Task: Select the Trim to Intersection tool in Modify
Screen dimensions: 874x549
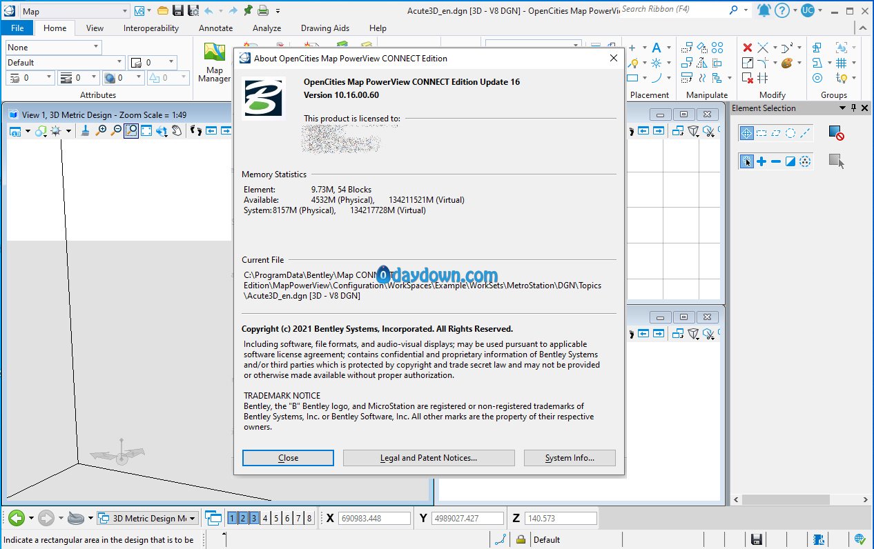Action: point(763,48)
